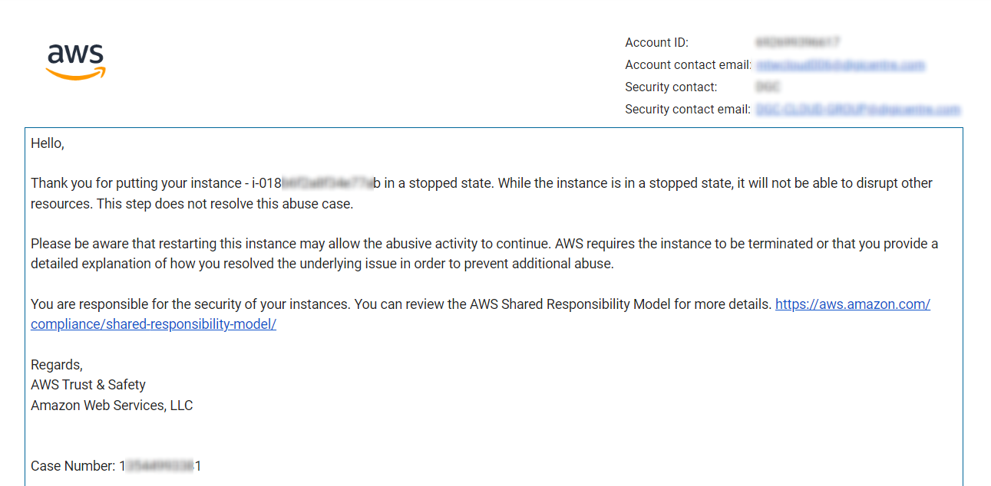Open the https://aws.amazon.com/ link

pos(852,304)
